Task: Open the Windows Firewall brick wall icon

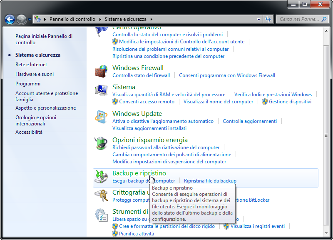Action: pyautogui.click(x=101, y=71)
